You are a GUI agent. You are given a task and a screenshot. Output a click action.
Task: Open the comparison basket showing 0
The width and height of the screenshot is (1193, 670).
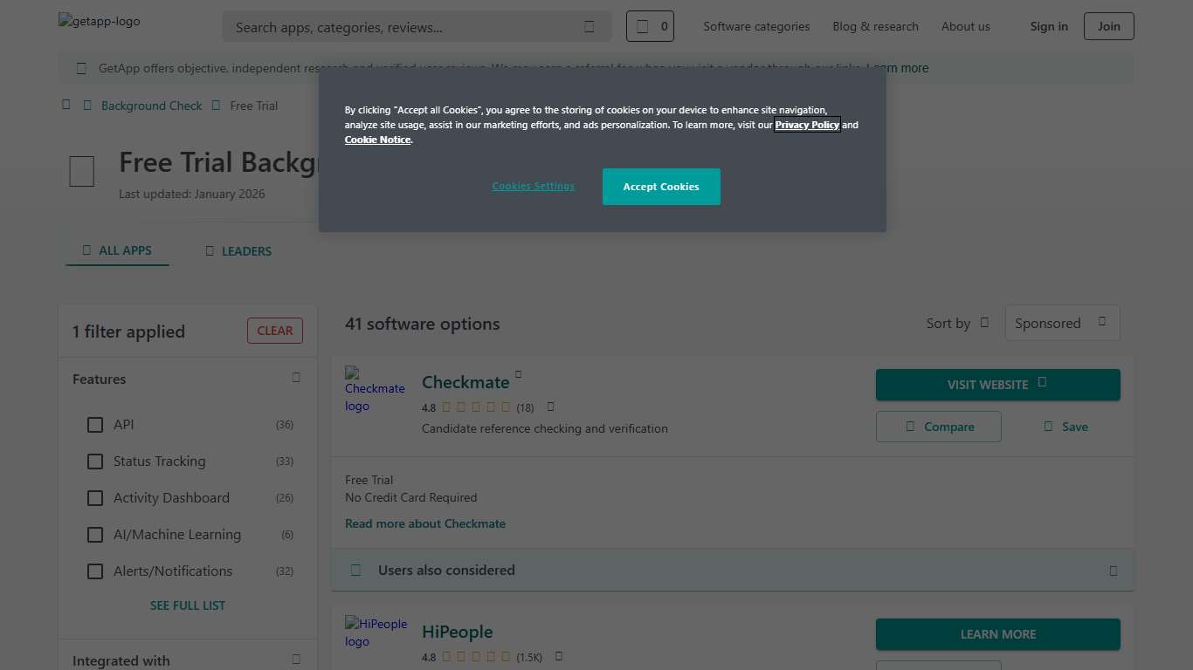[650, 26]
